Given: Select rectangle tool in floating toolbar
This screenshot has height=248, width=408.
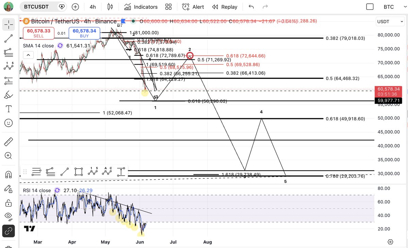Looking at the screenshot, I should (79, 172).
